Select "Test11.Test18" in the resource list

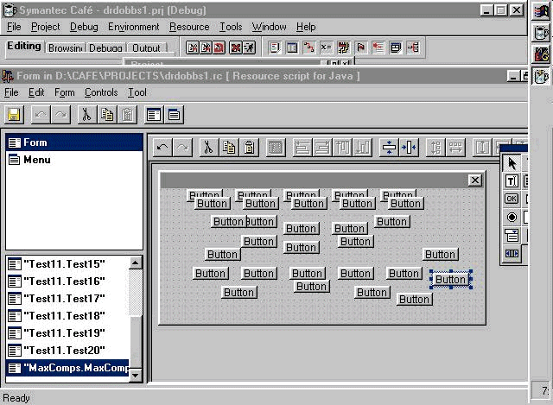pos(65,316)
